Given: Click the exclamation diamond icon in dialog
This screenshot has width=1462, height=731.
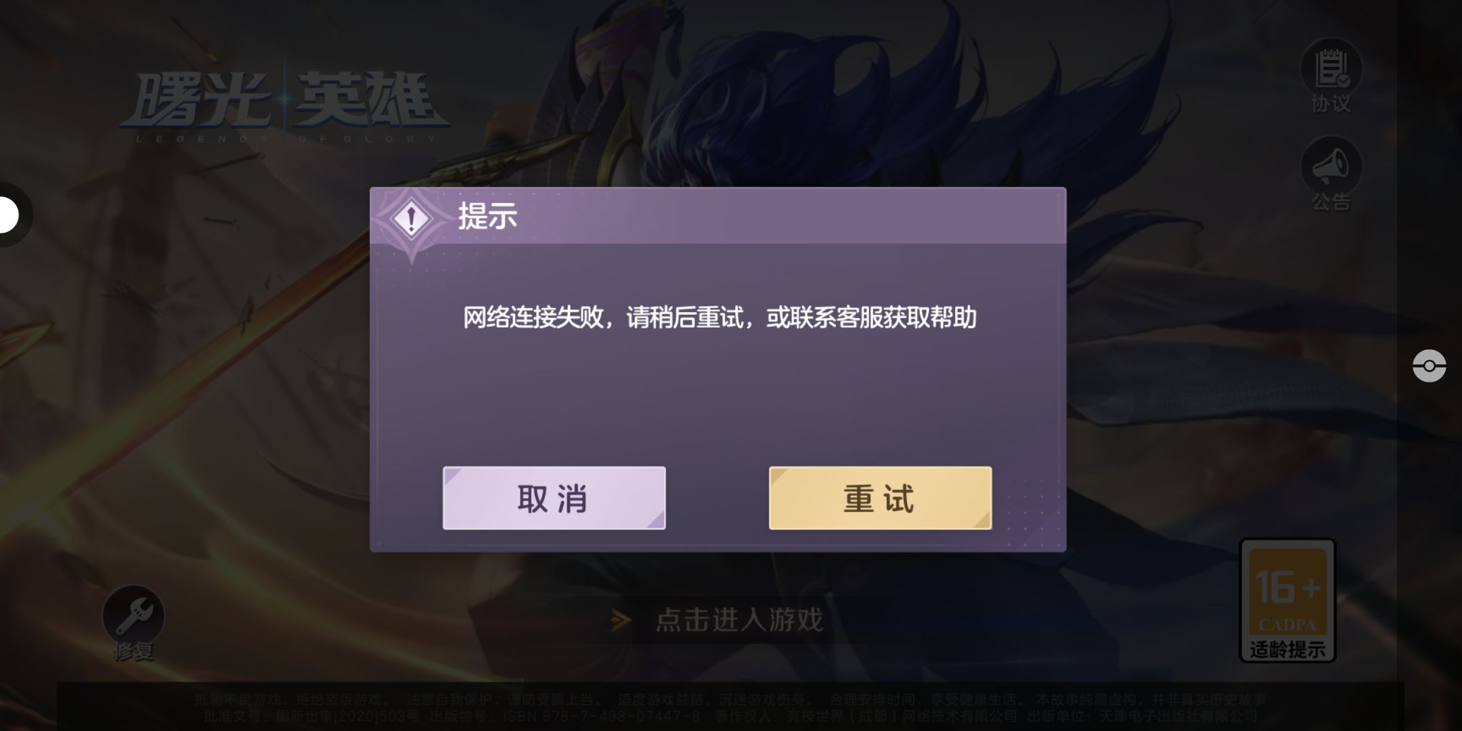Looking at the screenshot, I should pos(411,219).
